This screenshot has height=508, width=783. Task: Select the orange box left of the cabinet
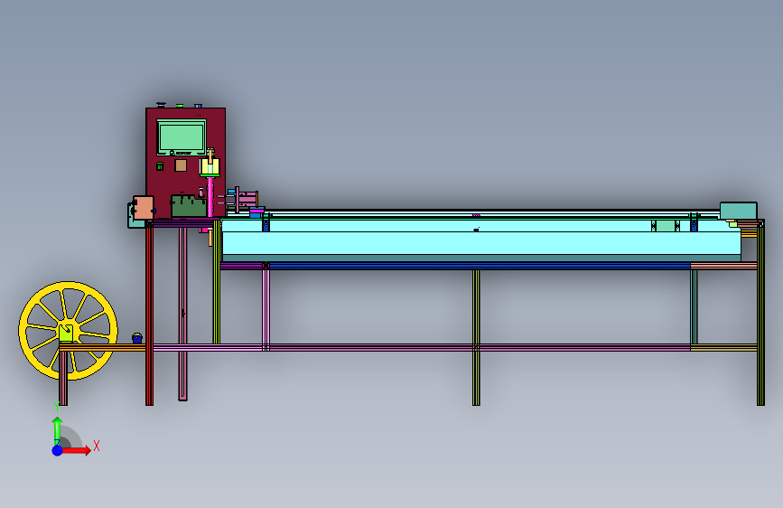pos(144,208)
